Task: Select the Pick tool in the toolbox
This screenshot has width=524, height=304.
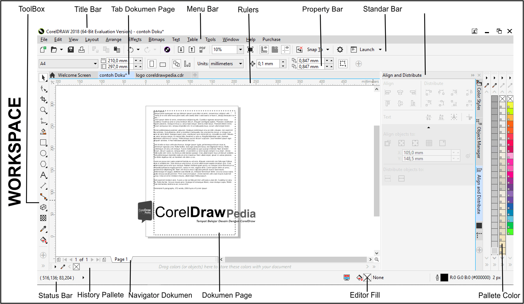Action: pos(43,77)
